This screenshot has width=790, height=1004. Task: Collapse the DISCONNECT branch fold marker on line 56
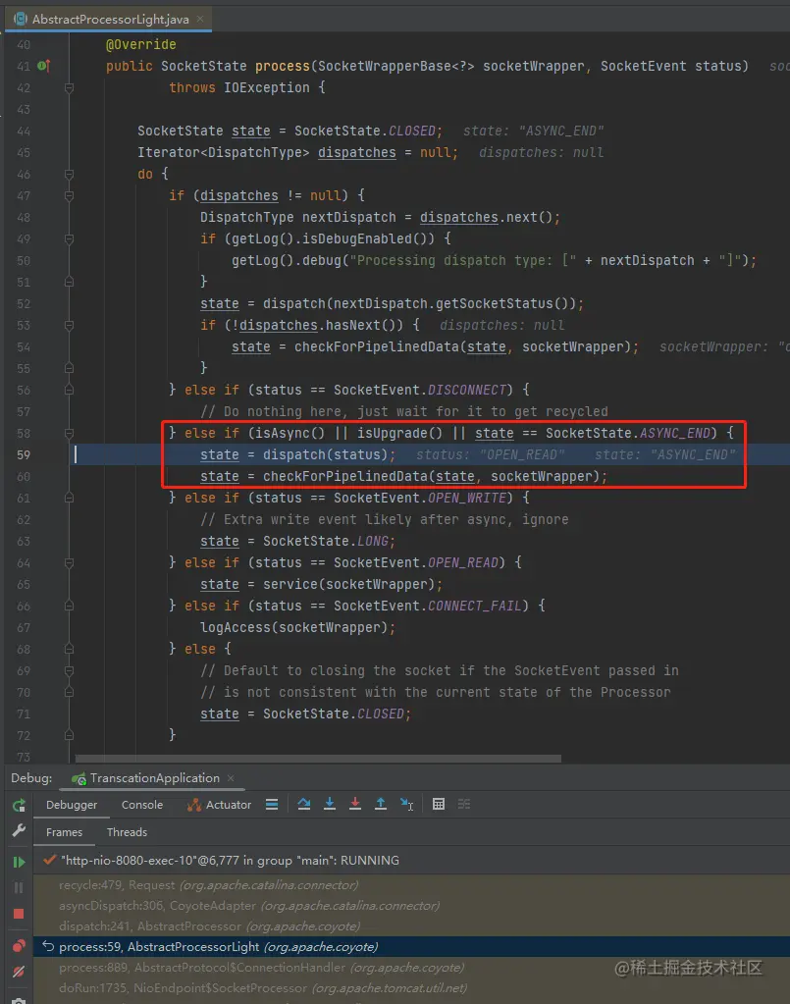tap(69, 390)
